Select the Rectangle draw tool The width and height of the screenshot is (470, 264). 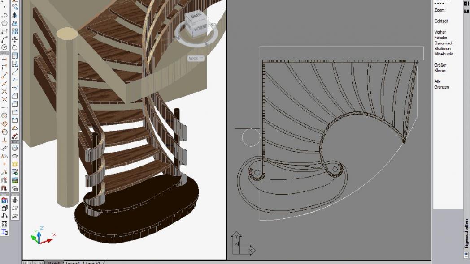pyautogui.click(x=4, y=31)
